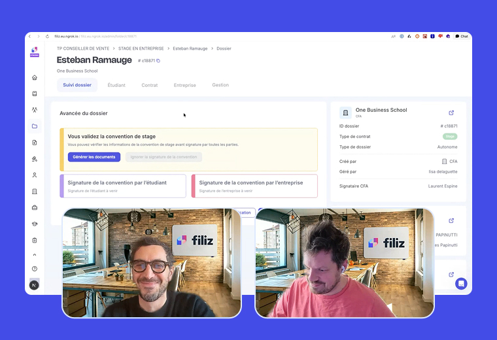The width and height of the screenshot is (497, 340).
Task: Copy the dossier ID c18871
Action: tap(158, 61)
